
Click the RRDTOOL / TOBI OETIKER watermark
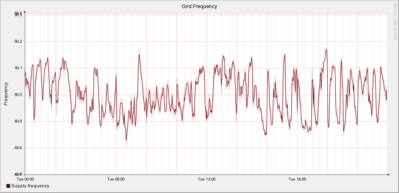395,21
